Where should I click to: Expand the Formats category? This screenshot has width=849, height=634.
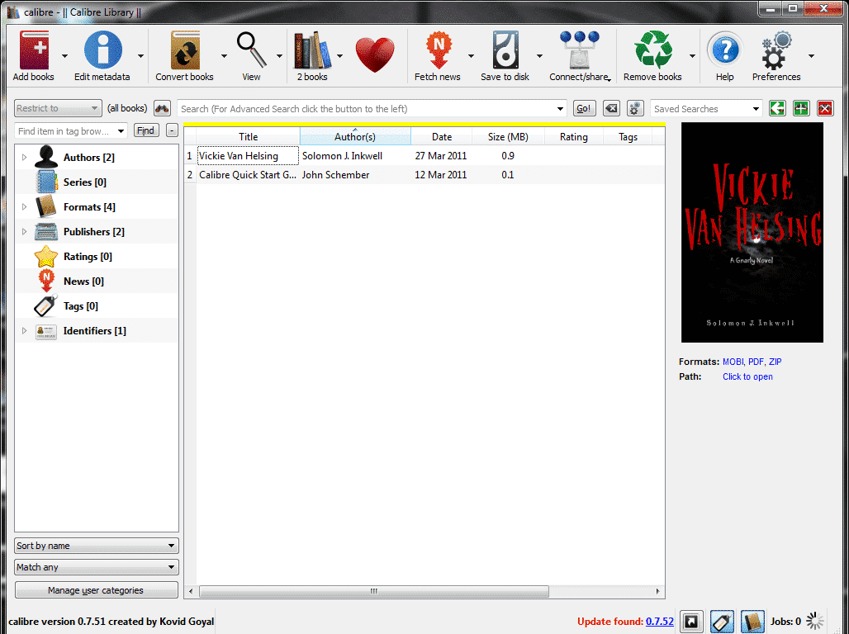25,207
